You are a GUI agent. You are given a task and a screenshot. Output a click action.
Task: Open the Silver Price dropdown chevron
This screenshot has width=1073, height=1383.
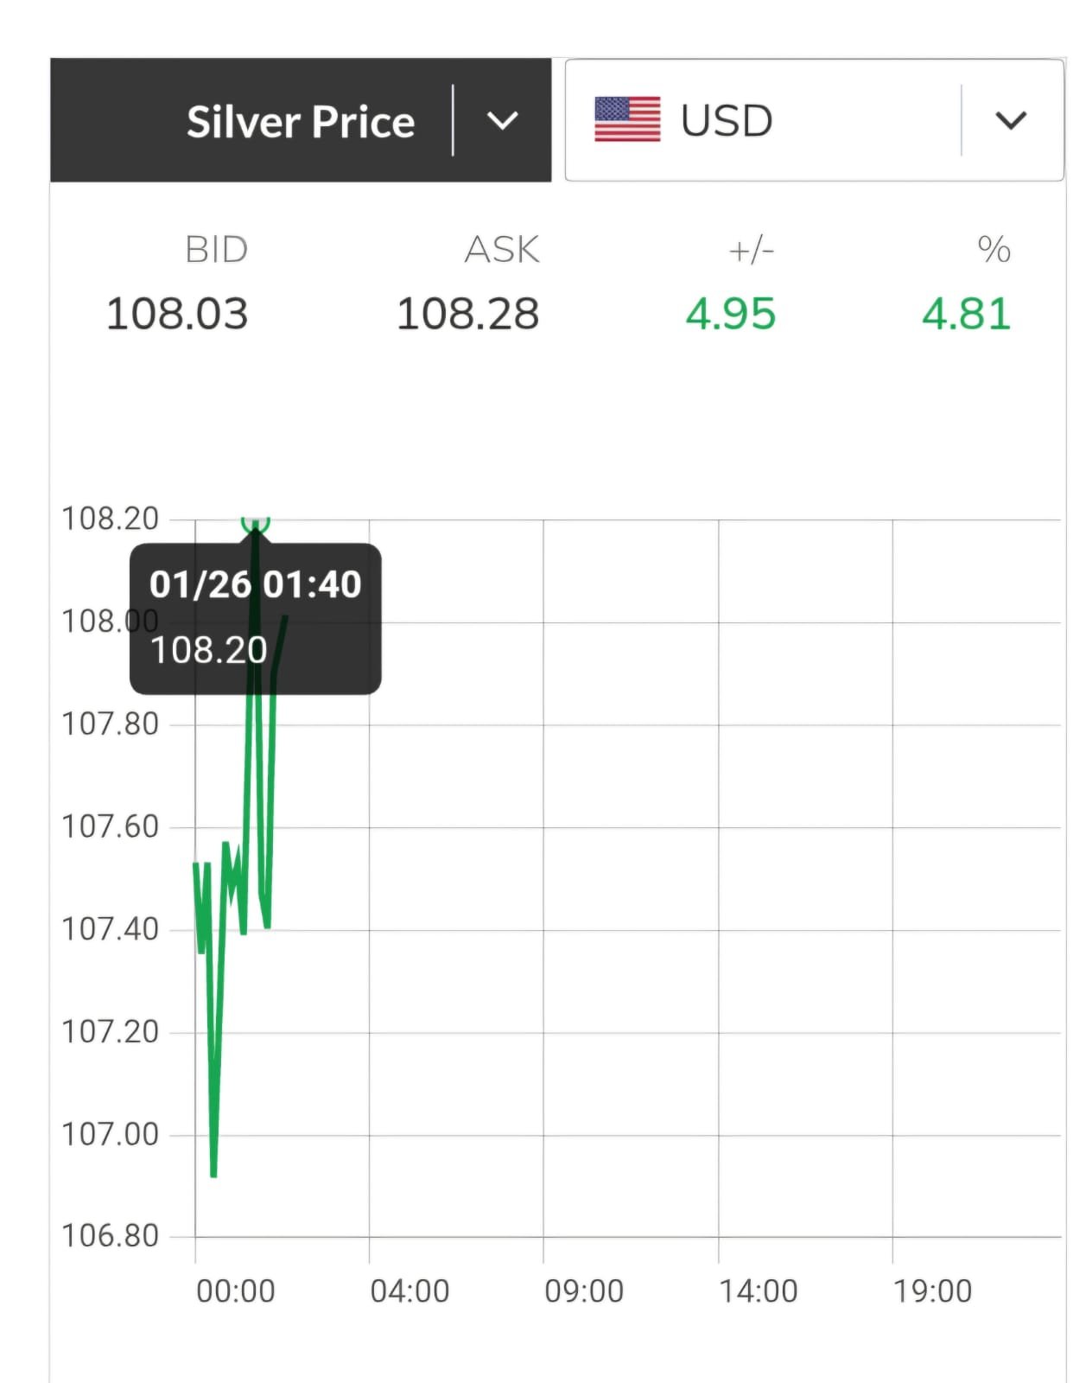(x=502, y=121)
